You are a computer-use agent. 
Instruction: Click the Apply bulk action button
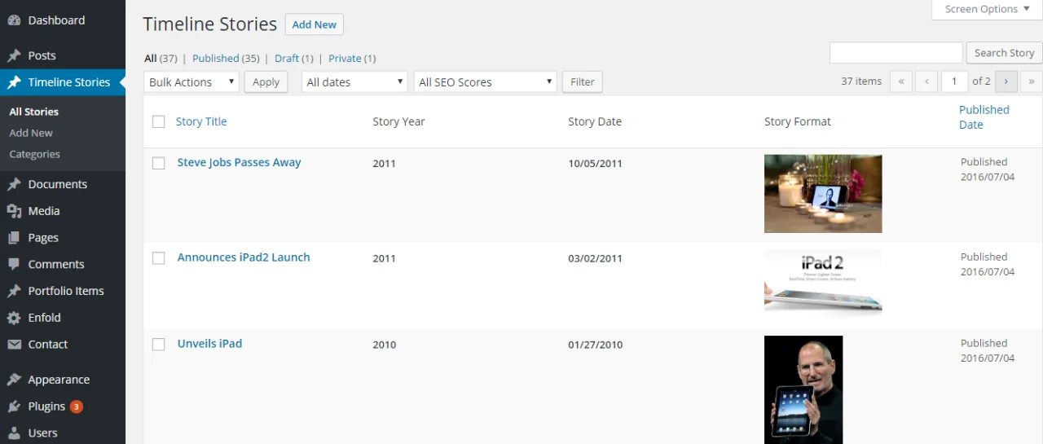coord(266,82)
